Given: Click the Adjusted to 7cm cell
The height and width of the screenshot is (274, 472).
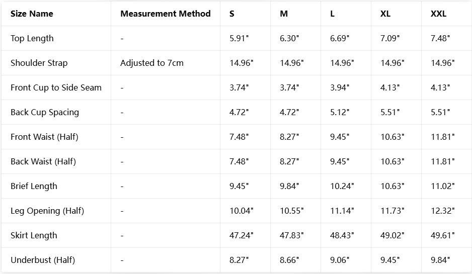Looking at the screenshot, I should pos(152,63).
